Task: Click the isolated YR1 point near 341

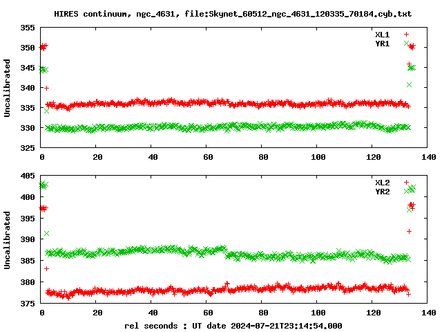Action: (x=409, y=84)
